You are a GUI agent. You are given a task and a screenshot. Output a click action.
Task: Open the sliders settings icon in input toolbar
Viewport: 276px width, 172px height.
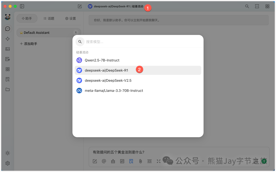tap(122, 161)
